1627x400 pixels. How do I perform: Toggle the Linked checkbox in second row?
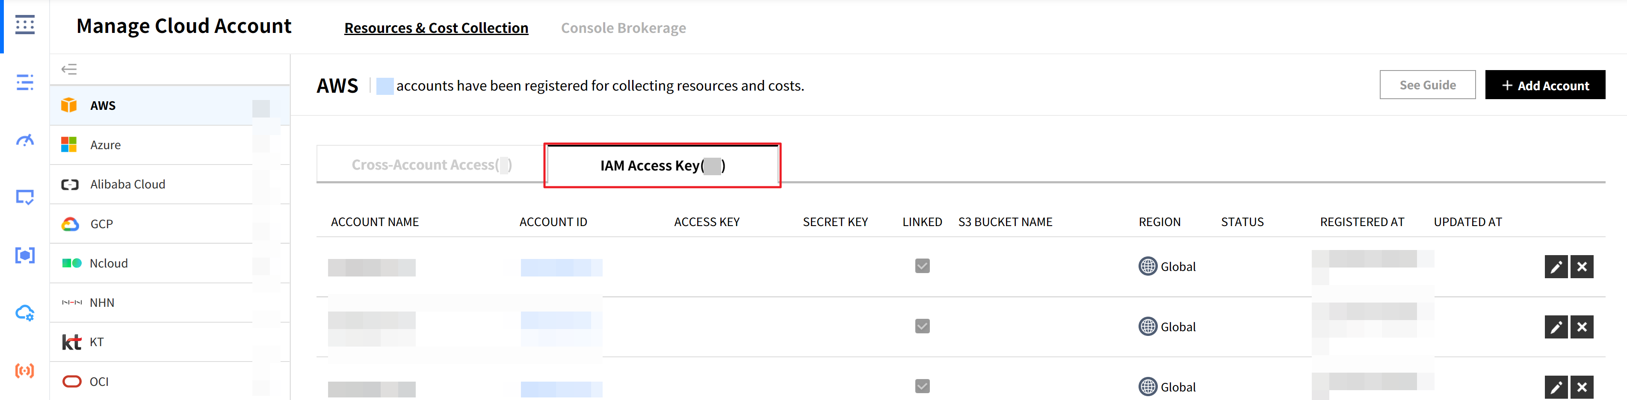click(x=922, y=326)
